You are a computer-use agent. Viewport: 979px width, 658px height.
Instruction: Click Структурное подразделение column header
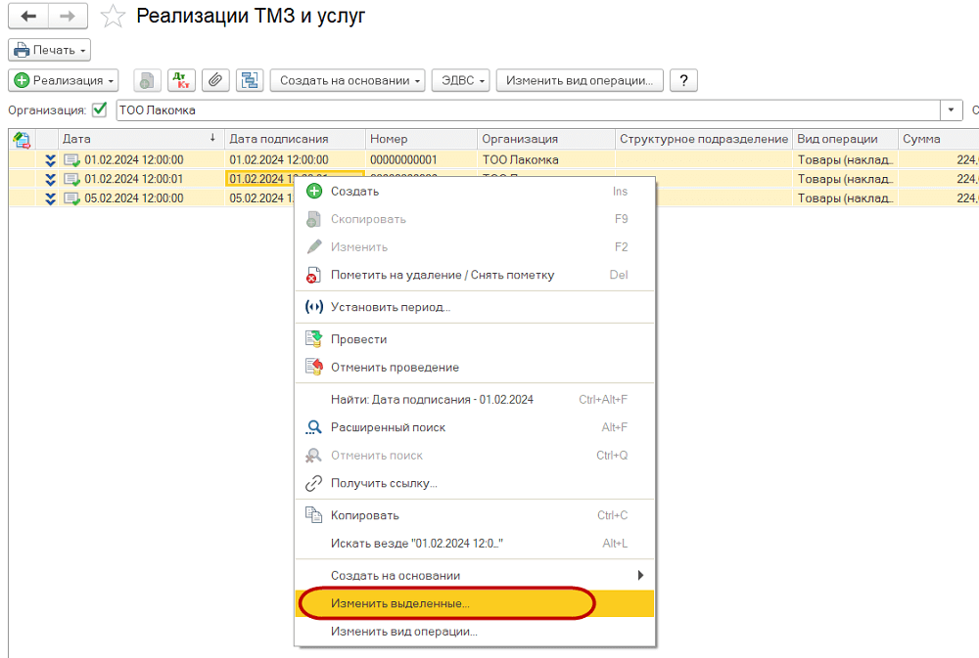tap(704, 139)
